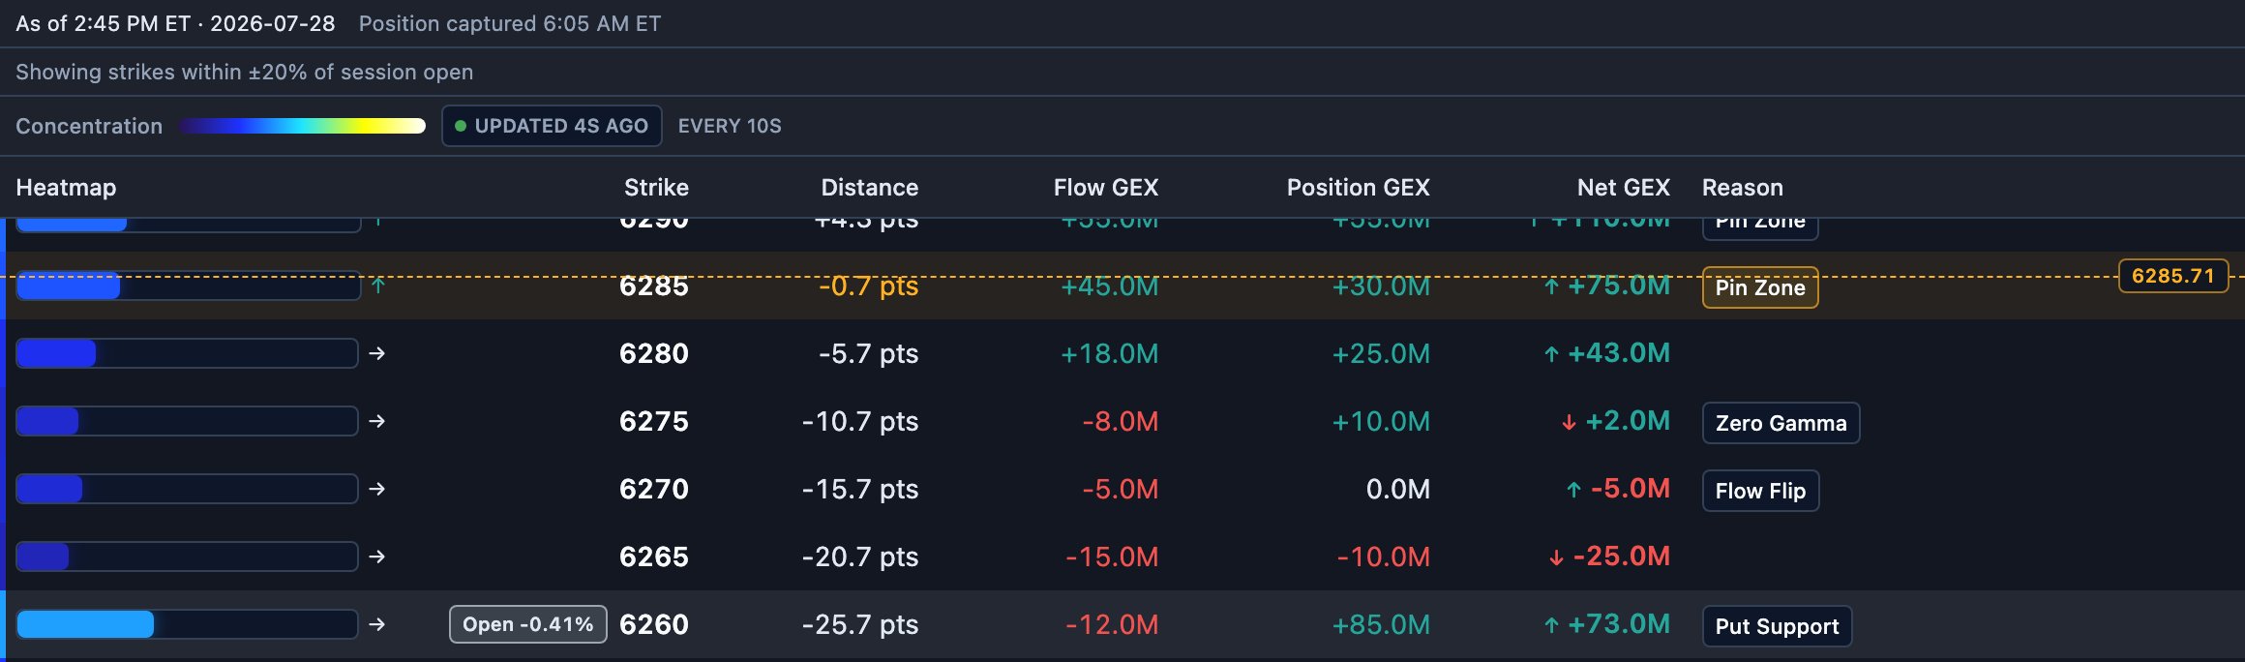The width and height of the screenshot is (2245, 662).
Task: Select the strike 6260 cell
Action: 654,625
